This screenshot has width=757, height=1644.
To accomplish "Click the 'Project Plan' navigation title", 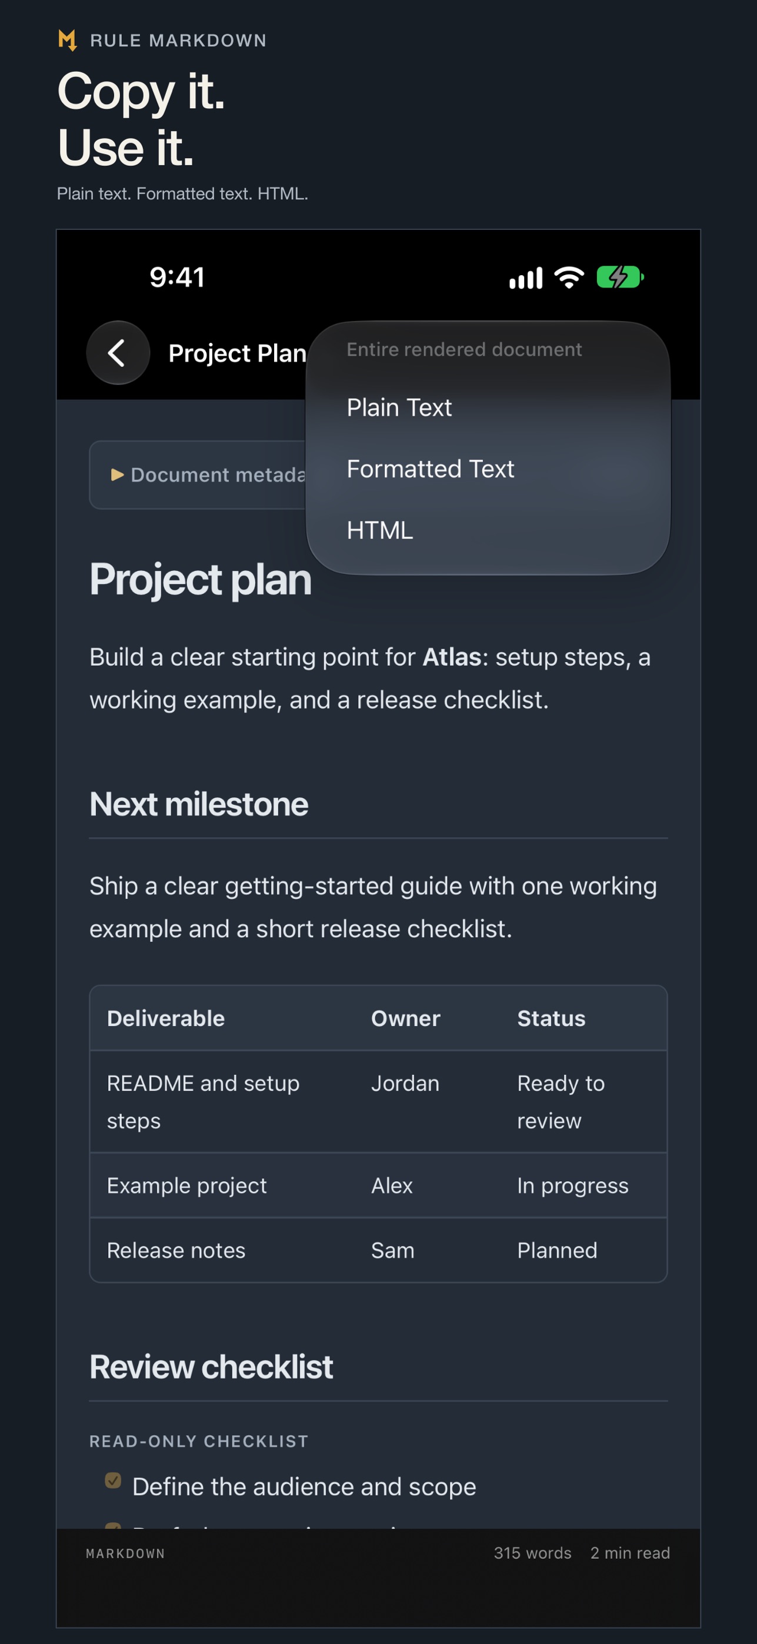I will 238,353.
